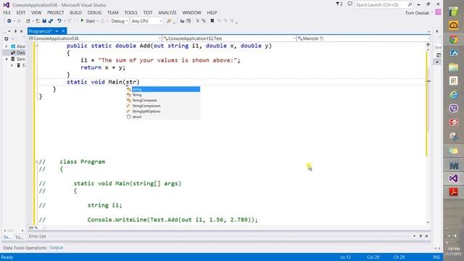Viewport: 464px width, 261px height.
Task: Click the Save file toolbar icon
Action: 44,21
